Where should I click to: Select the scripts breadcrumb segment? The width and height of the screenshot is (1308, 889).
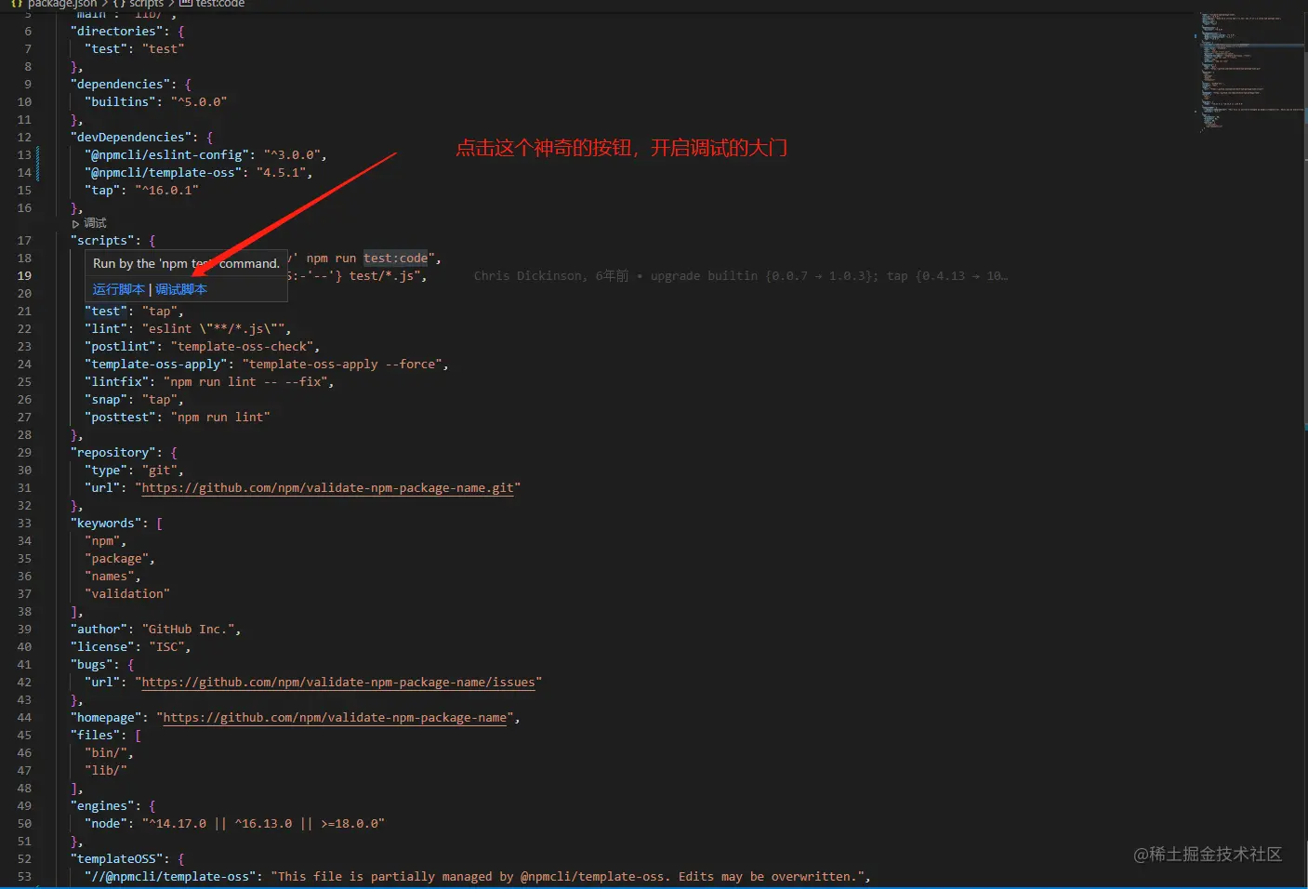146,5
